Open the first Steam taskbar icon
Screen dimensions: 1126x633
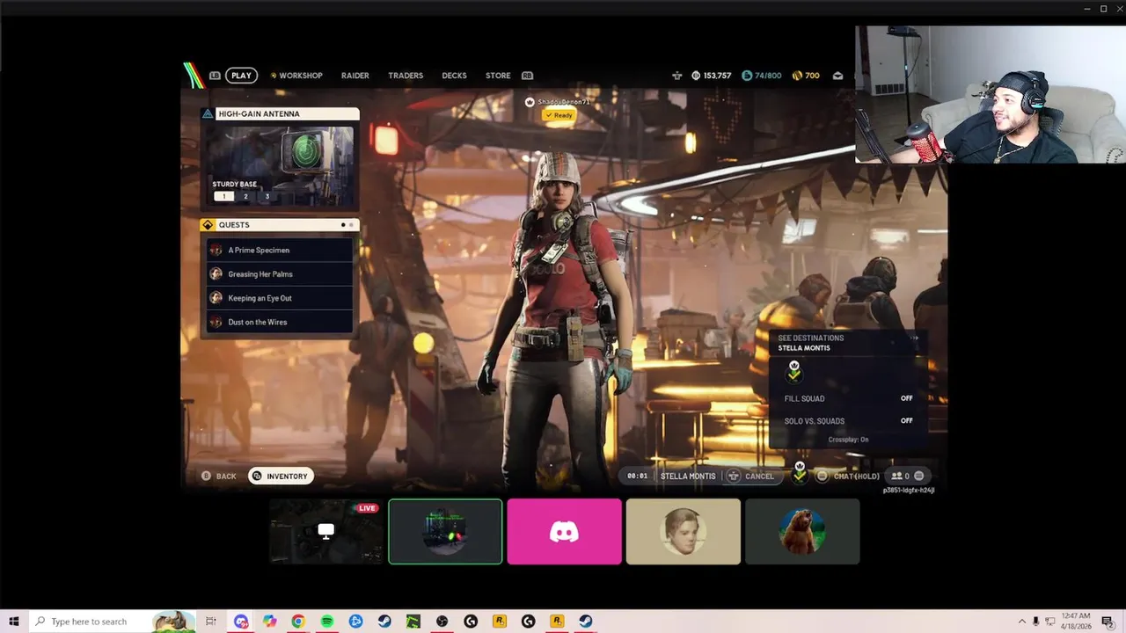coord(384,622)
